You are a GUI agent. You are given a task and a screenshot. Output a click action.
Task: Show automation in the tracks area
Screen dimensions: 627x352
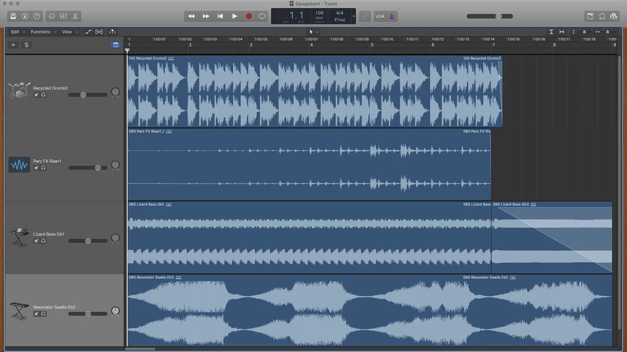[x=88, y=32]
